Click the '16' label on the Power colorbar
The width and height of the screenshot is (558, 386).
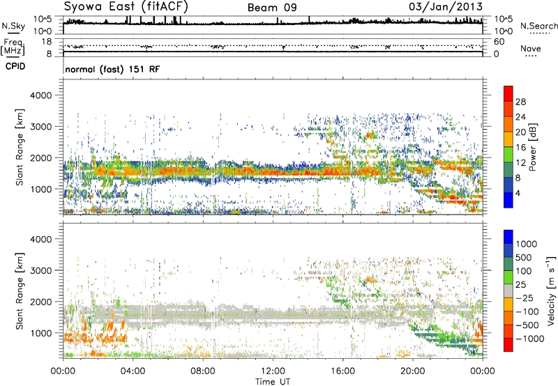click(520, 148)
